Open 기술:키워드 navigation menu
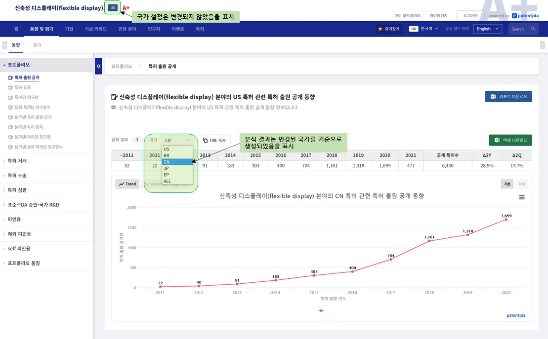The width and height of the screenshot is (548, 339). [95, 29]
